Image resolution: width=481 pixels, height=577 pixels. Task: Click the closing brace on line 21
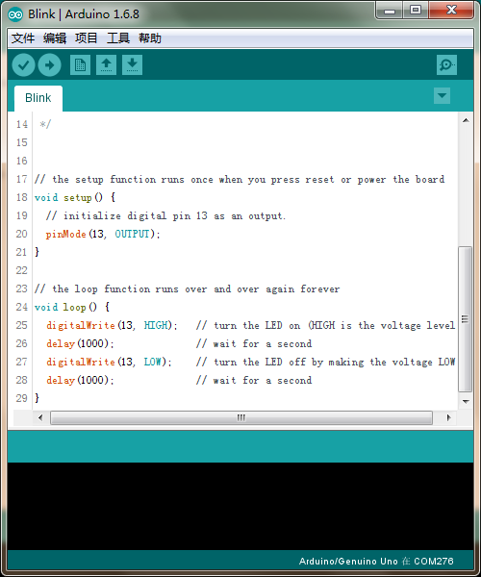[x=37, y=252]
